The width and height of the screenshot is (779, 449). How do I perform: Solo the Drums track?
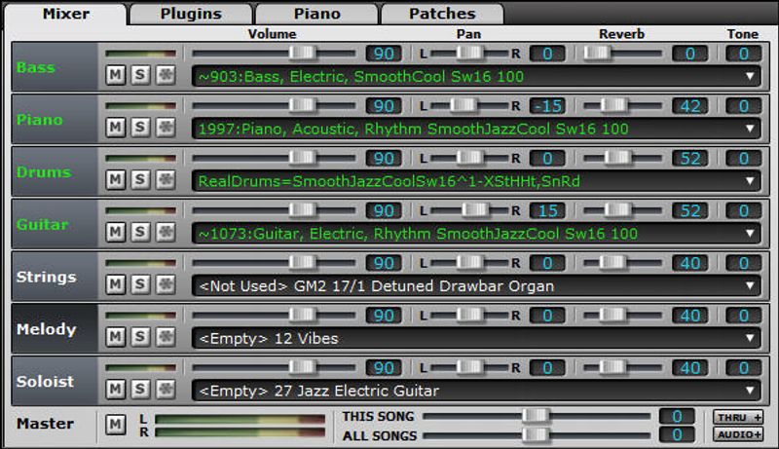140,180
